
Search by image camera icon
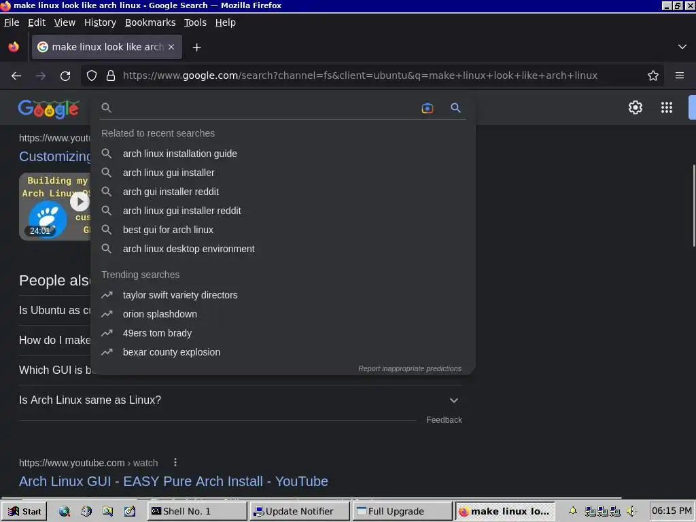pyautogui.click(x=428, y=108)
